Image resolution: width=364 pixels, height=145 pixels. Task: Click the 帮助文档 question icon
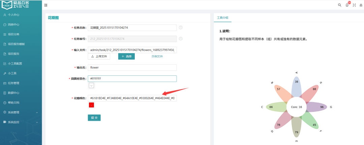click(5, 103)
